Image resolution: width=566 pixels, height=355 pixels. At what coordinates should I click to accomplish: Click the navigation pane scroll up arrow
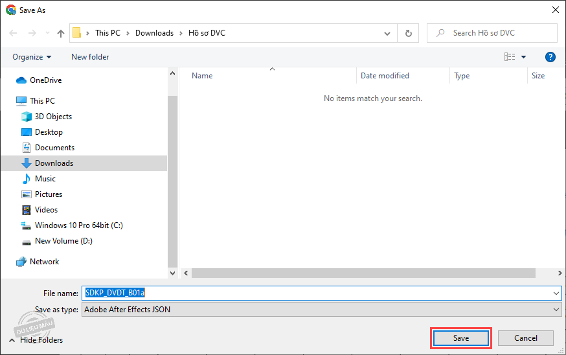point(172,73)
